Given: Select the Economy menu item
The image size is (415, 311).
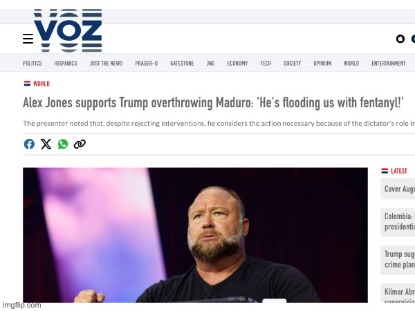Looking at the screenshot, I should point(237,63).
